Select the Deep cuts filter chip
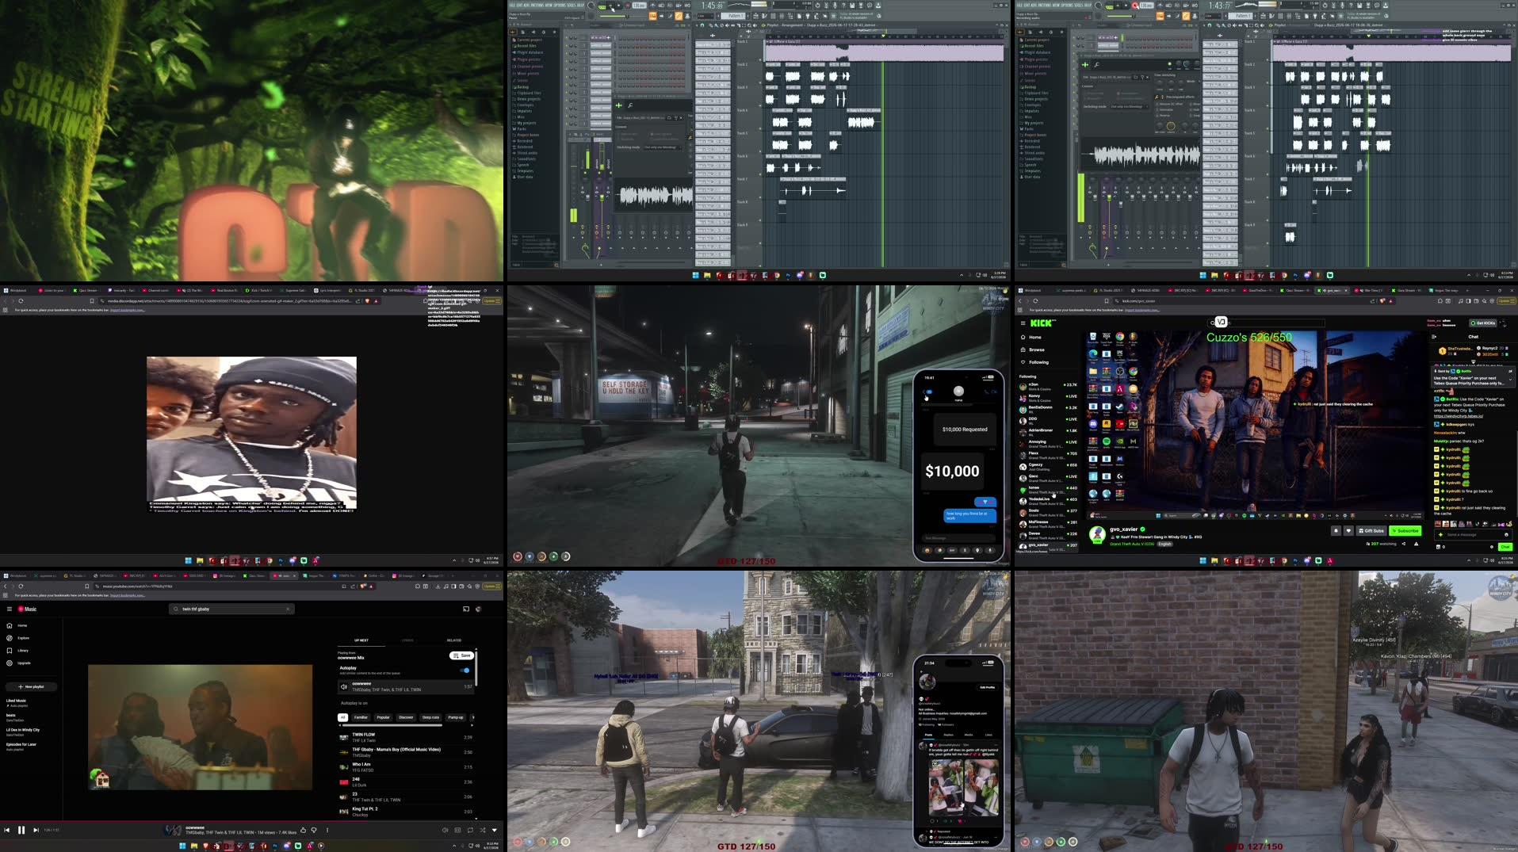 tap(430, 717)
